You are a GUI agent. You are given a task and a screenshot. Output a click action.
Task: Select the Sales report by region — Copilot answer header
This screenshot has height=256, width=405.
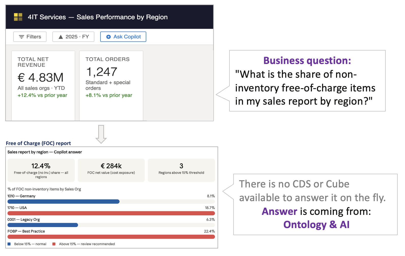point(45,152)
